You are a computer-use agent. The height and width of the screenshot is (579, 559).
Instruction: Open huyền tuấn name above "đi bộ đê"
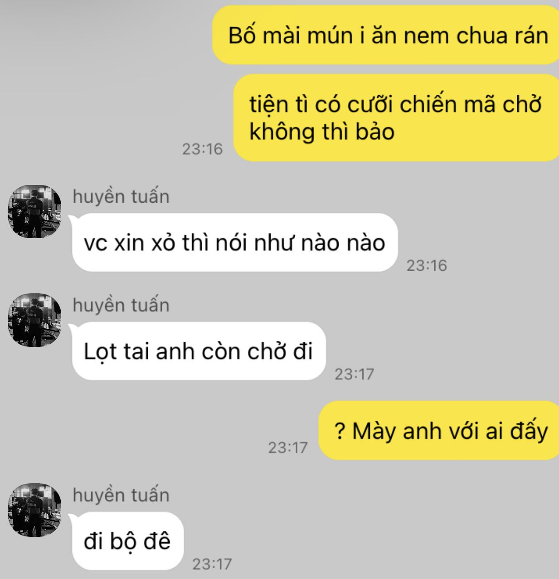coord(121,495)
